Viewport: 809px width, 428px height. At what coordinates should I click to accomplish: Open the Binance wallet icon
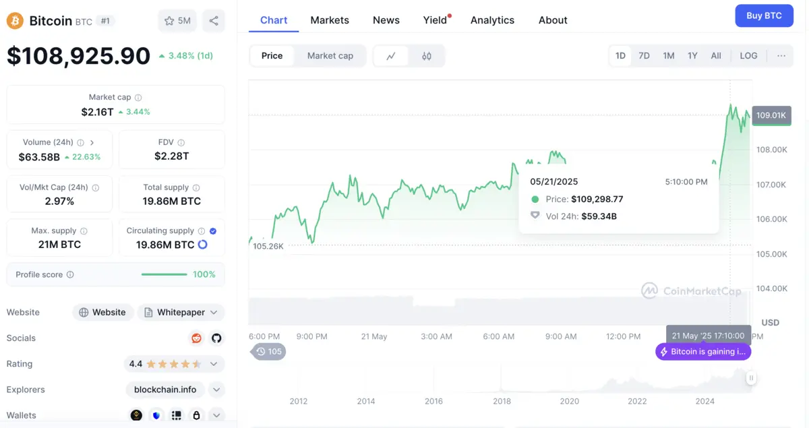tap(137, 415)
